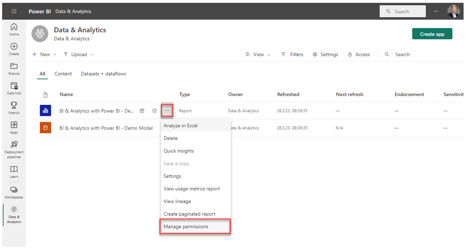Choose Manage permissions
Viewport: 465px width, 250px height.
(x=196, y=227)
